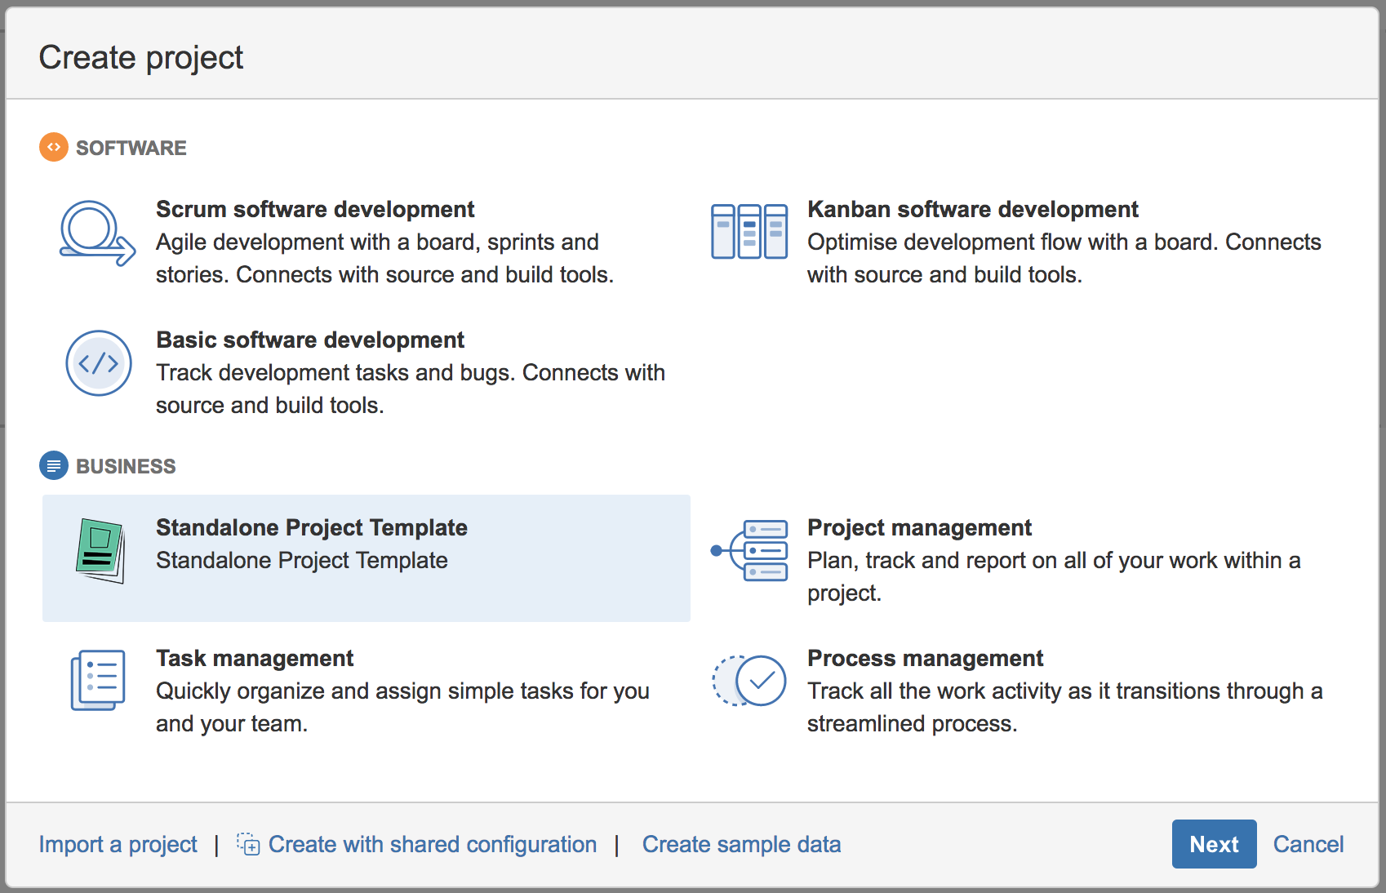Viewport: 1386px width, 893px height.
Task: Choose Task management template title
Action: tap(255, 659)
